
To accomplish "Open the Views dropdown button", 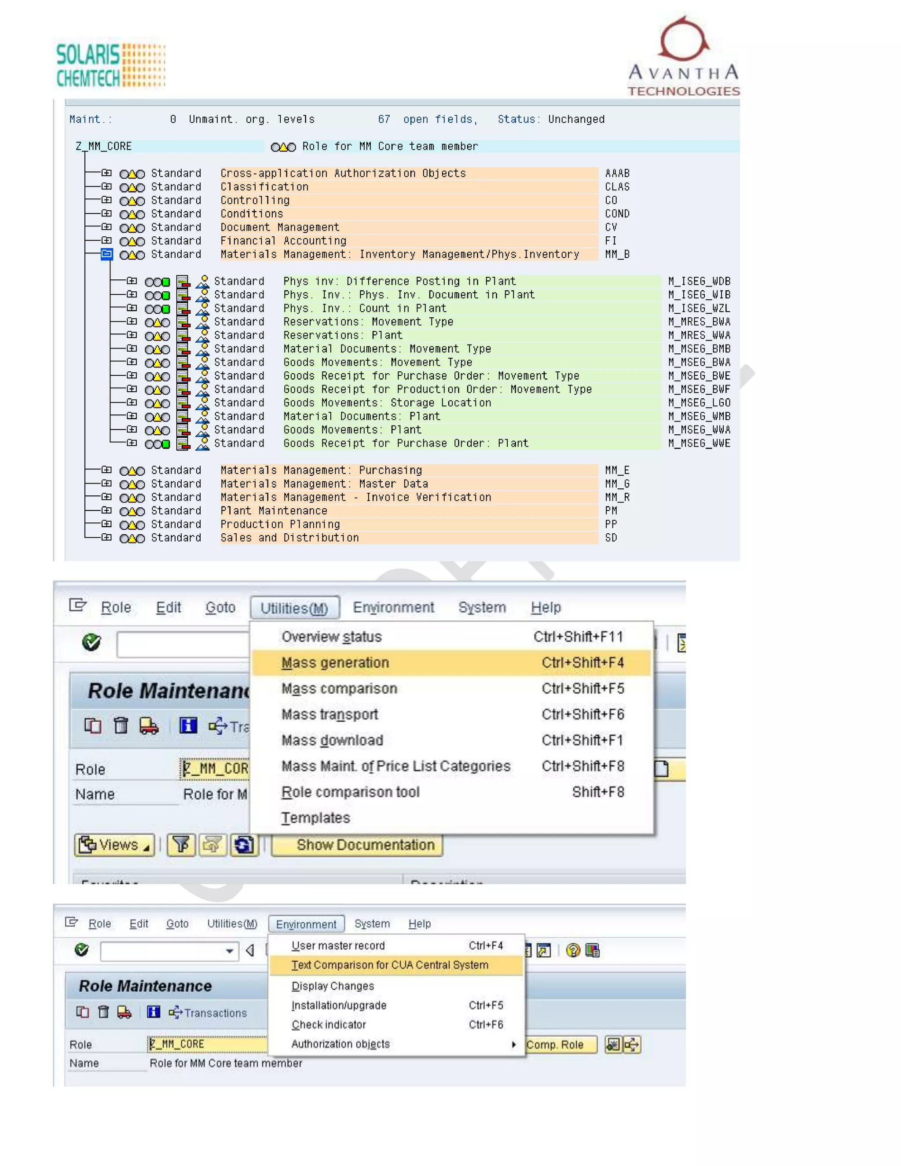I will (x=114, y=845).
